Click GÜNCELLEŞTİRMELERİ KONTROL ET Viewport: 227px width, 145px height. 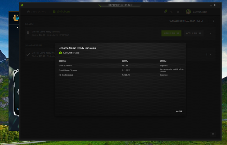pyautogui.click(x=186, y=21)
